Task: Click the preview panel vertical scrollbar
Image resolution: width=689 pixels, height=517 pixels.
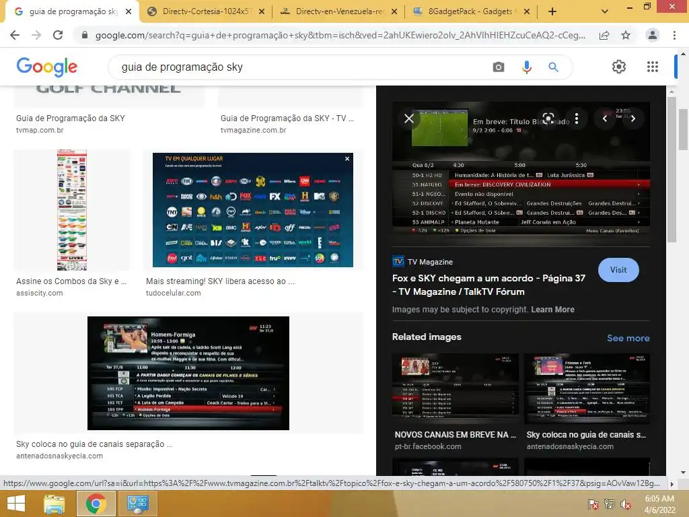Action: point(671,169)
